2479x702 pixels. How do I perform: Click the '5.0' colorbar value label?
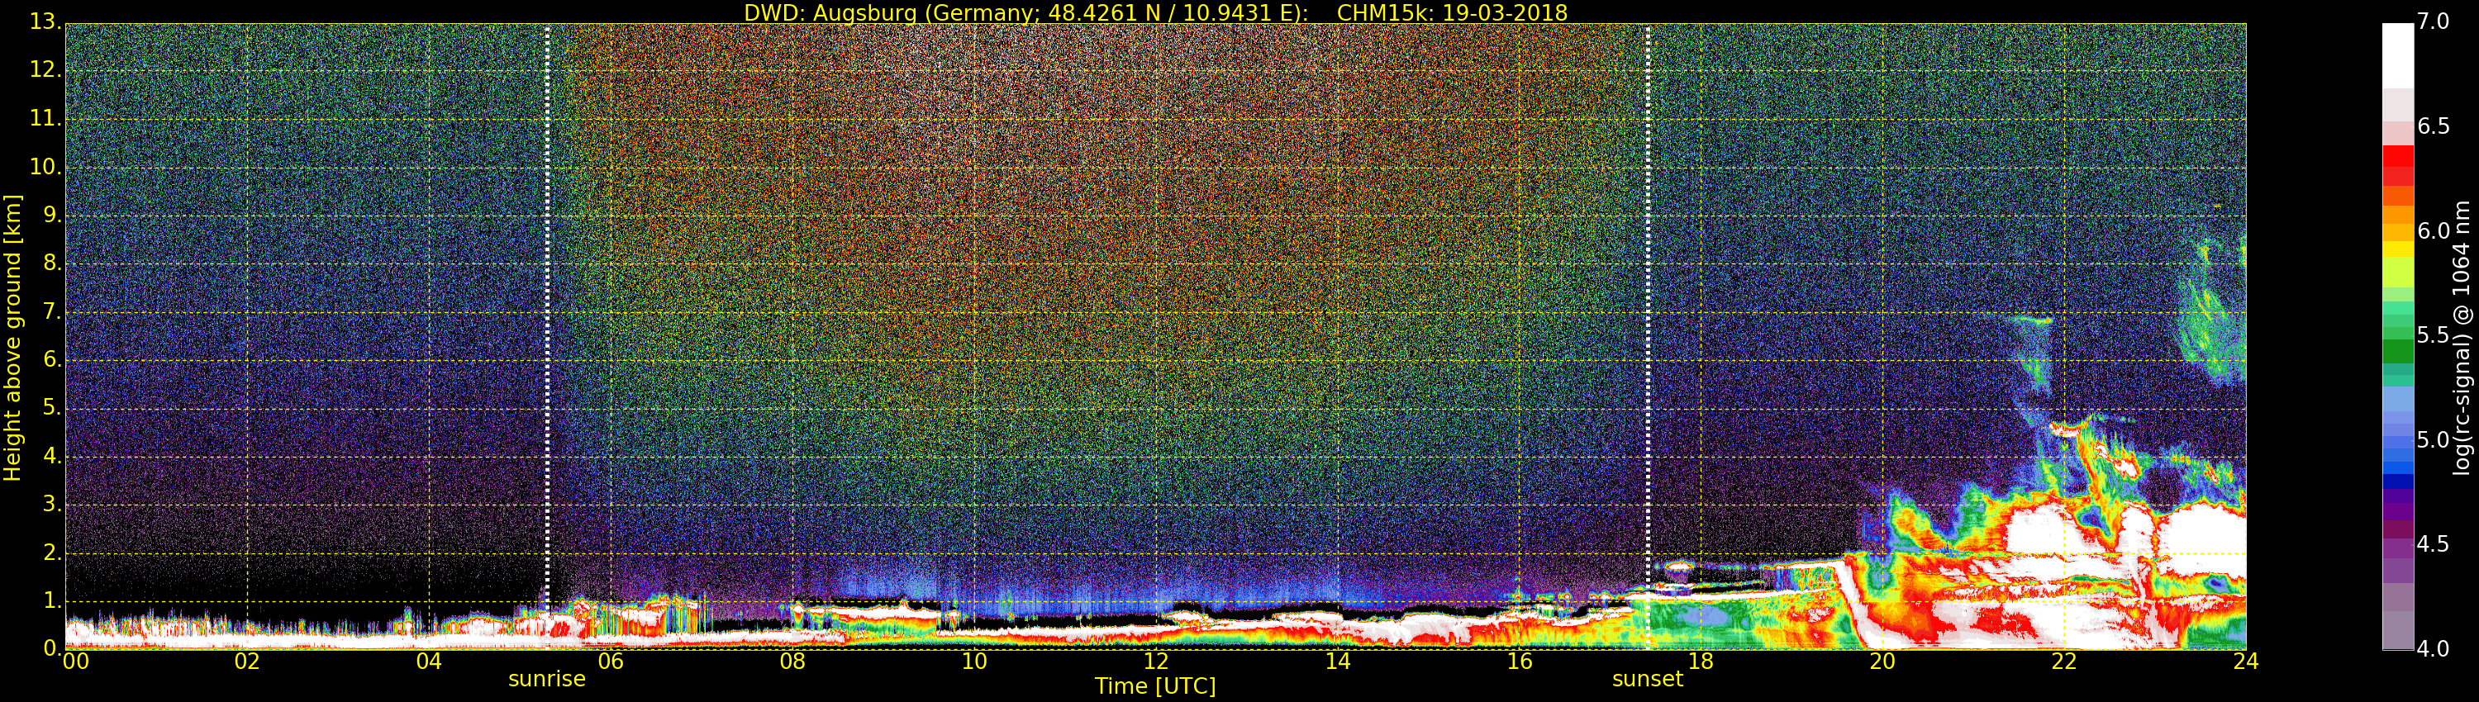(x=2433, y=440)
